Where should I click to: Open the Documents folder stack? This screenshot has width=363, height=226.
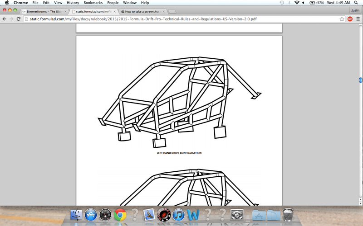click(274, 215)
